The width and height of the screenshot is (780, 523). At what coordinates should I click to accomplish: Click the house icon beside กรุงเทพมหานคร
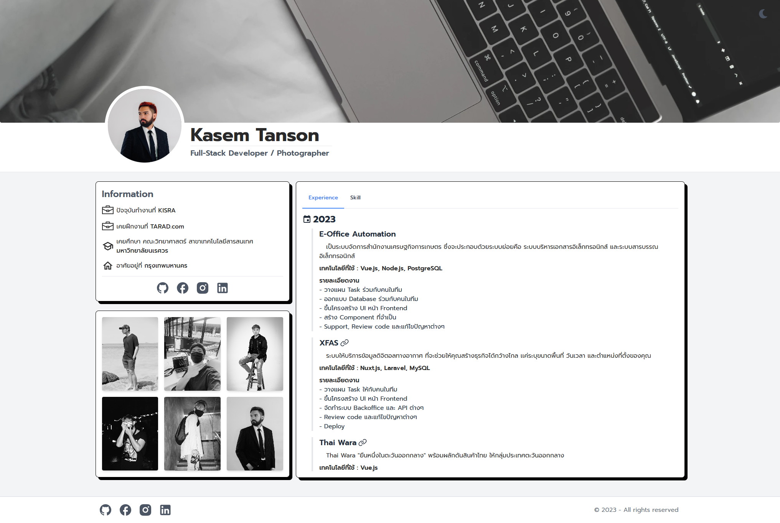(108, 265)
